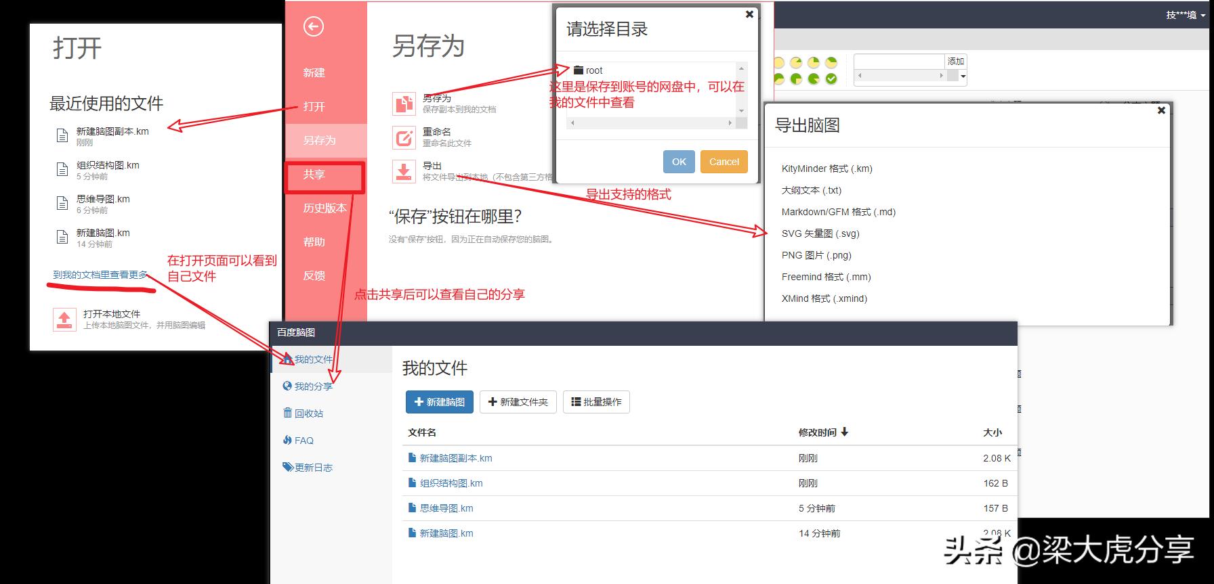Click the tags icon next to 更新日志
Viewport: 1214px width, 584px height.
point(288,467)
